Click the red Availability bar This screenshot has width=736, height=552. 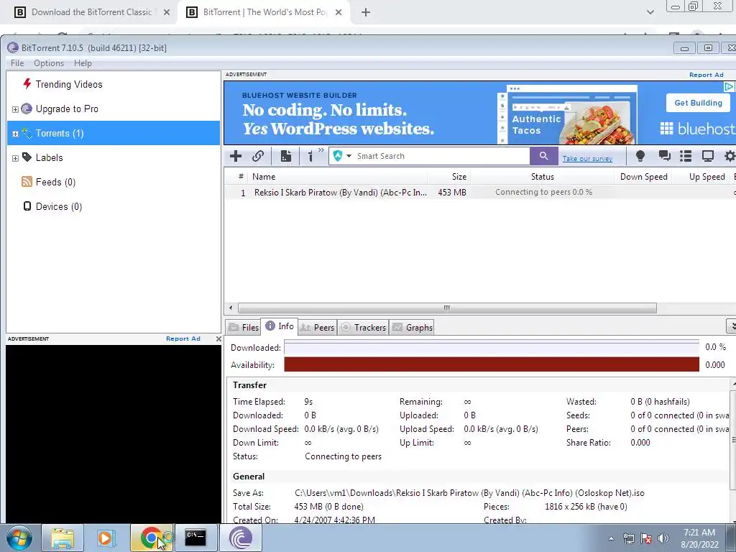click(x=492, y=364)
